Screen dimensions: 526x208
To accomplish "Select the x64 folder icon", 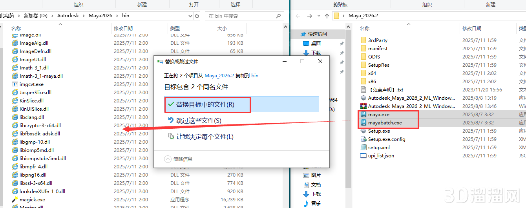I will 363,73.
